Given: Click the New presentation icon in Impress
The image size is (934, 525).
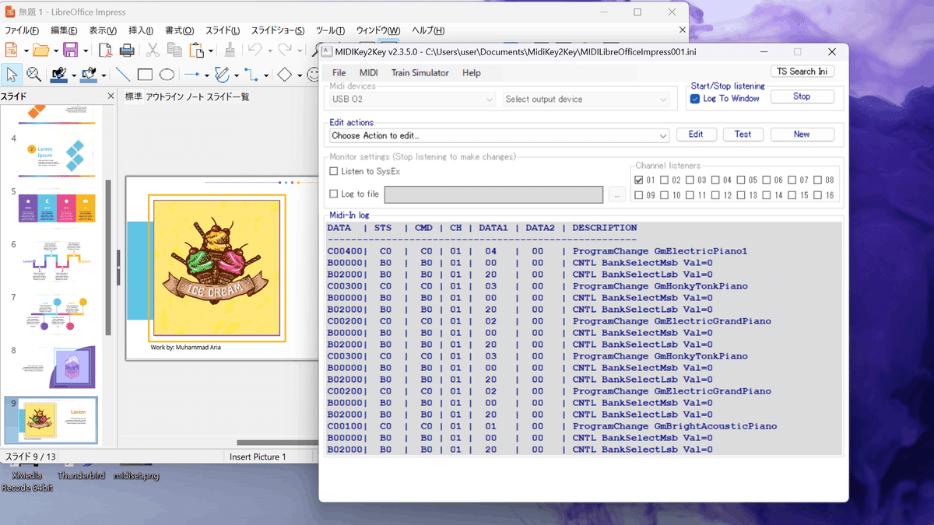Looking at the screenshot, I should tap(11, 51).
